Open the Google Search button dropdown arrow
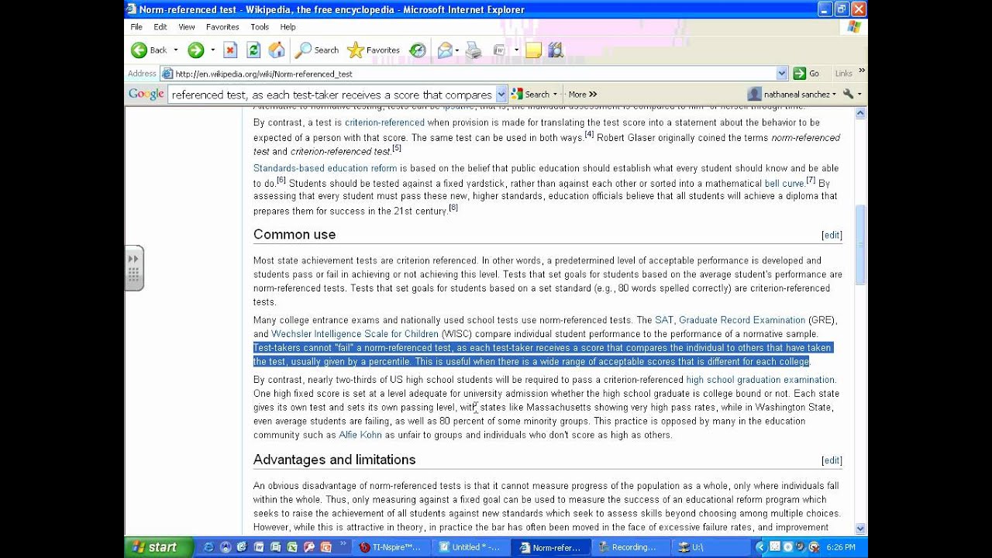This screenshot has width=992, height=558. tap(555, 94)
